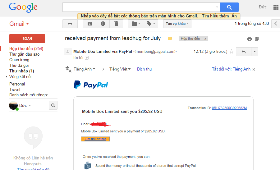Click the blue Google search button
Screen dimensions: 280x170
coord(229,7)
